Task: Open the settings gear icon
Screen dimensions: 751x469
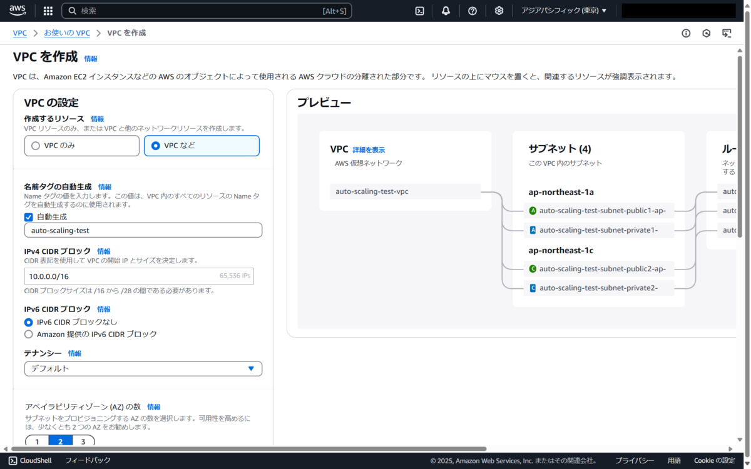Action: tap(499, 11)
